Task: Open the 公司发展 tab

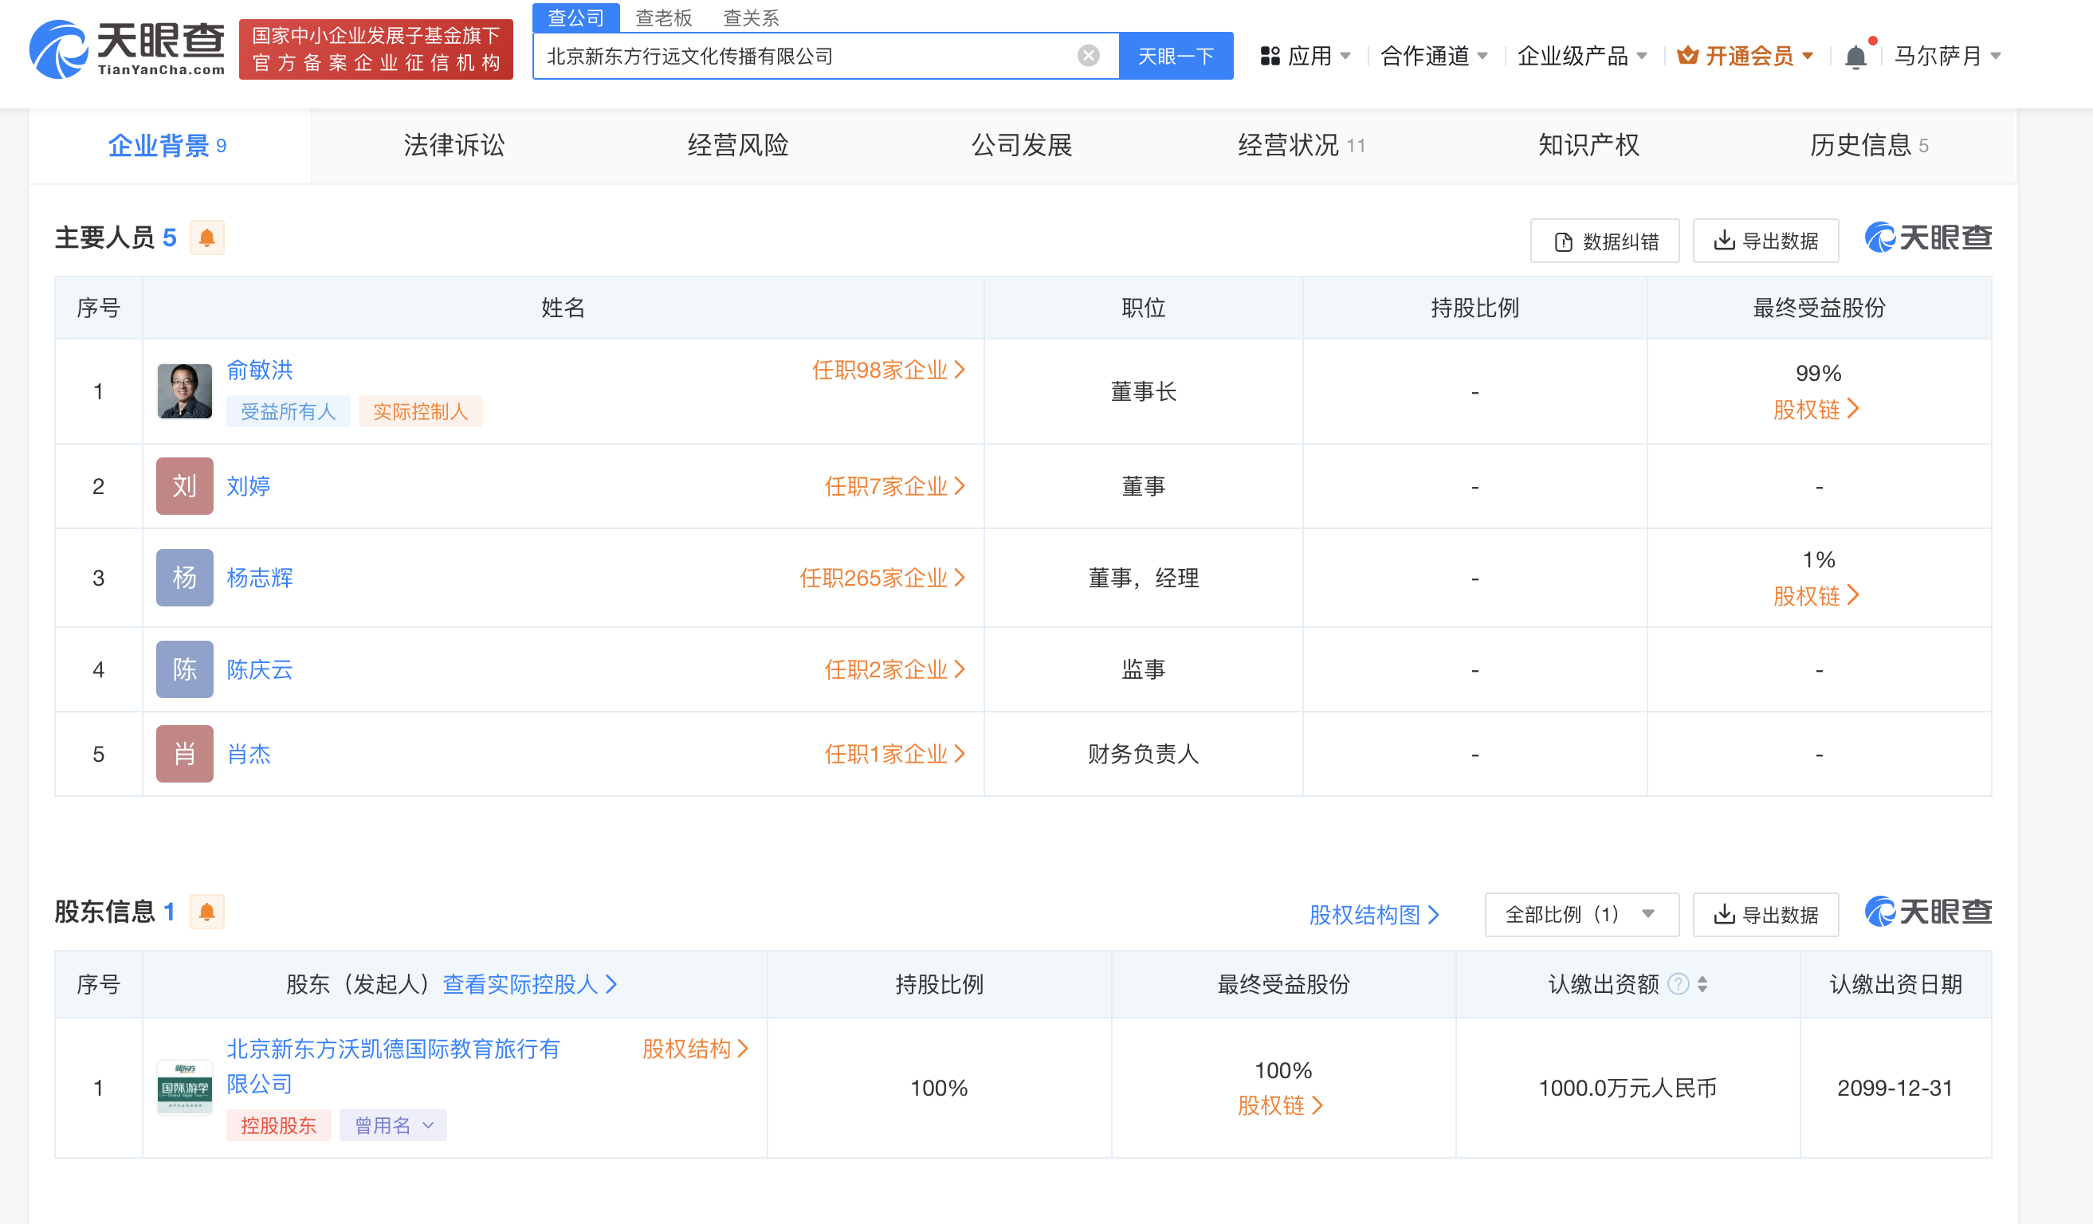Action: tap(1022, 146)
